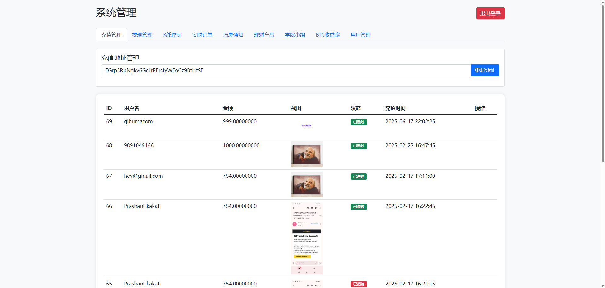
Task: Open partially visible screenshot for ID 65
Action: (x=306, y=284)
